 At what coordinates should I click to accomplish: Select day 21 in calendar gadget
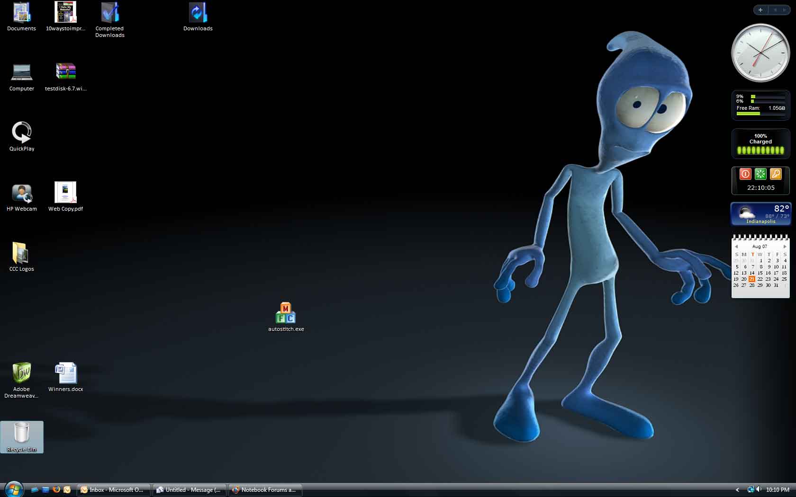(x=752, y=279)
